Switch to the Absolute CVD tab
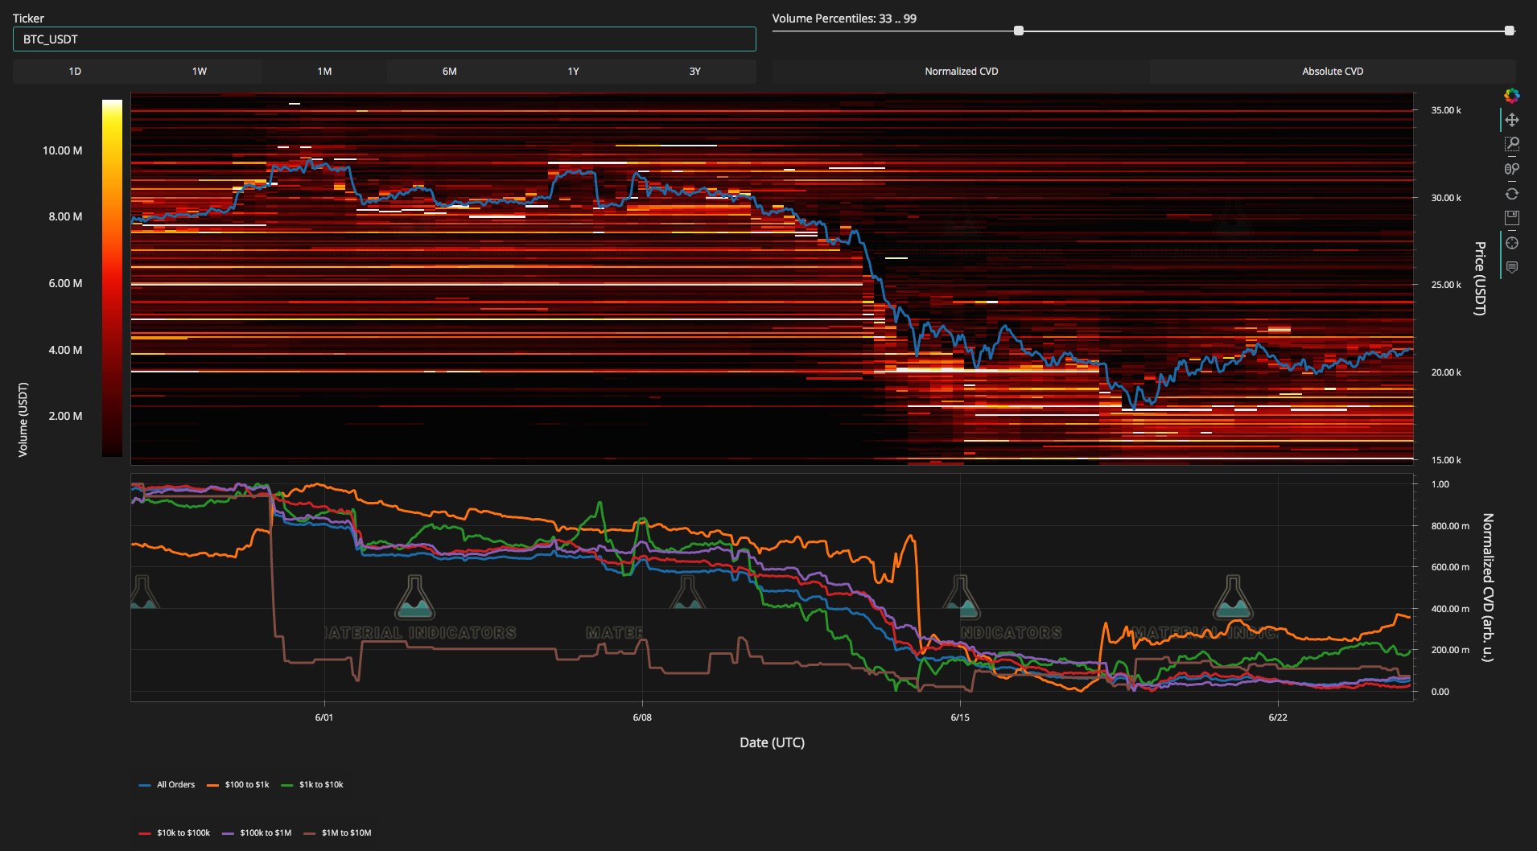Image resolution: width=1537 pixels, height=851 pixels. click(x=1332, y=72)
